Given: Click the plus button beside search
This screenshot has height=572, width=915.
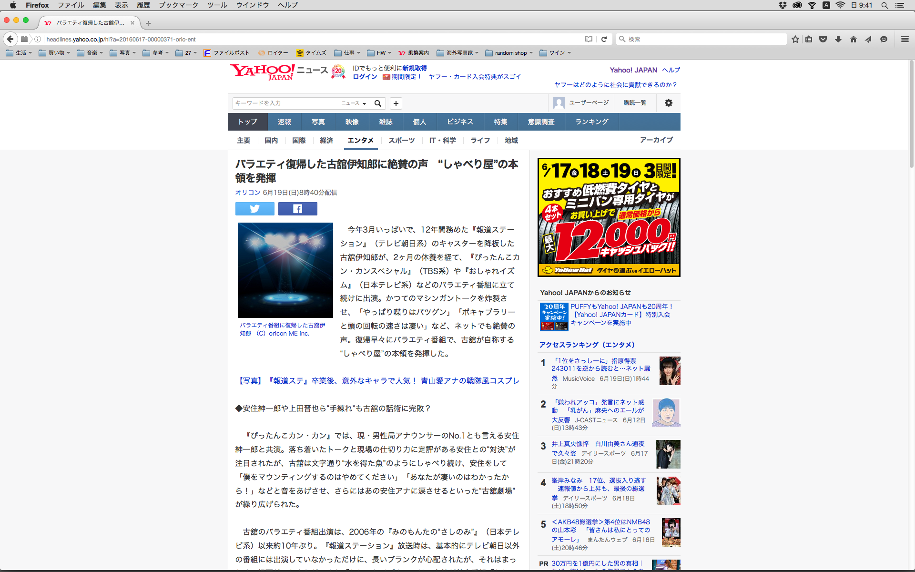Looking at the screenshot, I should (396, 103).
